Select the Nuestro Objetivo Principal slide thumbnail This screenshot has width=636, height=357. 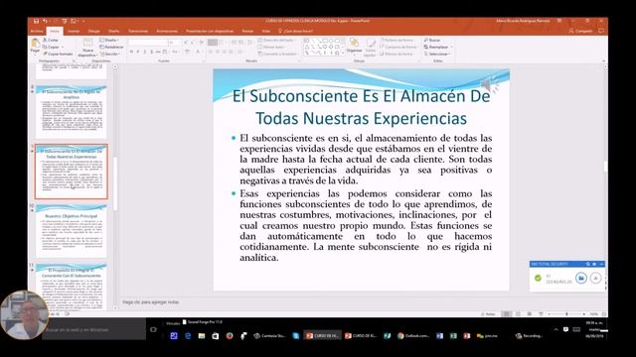click(72, 231)
